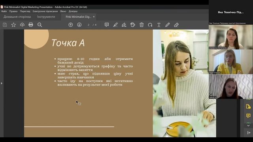Click the Яна Технічна Під... speaker tile
The height and width of the screenshot is (142, 253).
[231, 12]
